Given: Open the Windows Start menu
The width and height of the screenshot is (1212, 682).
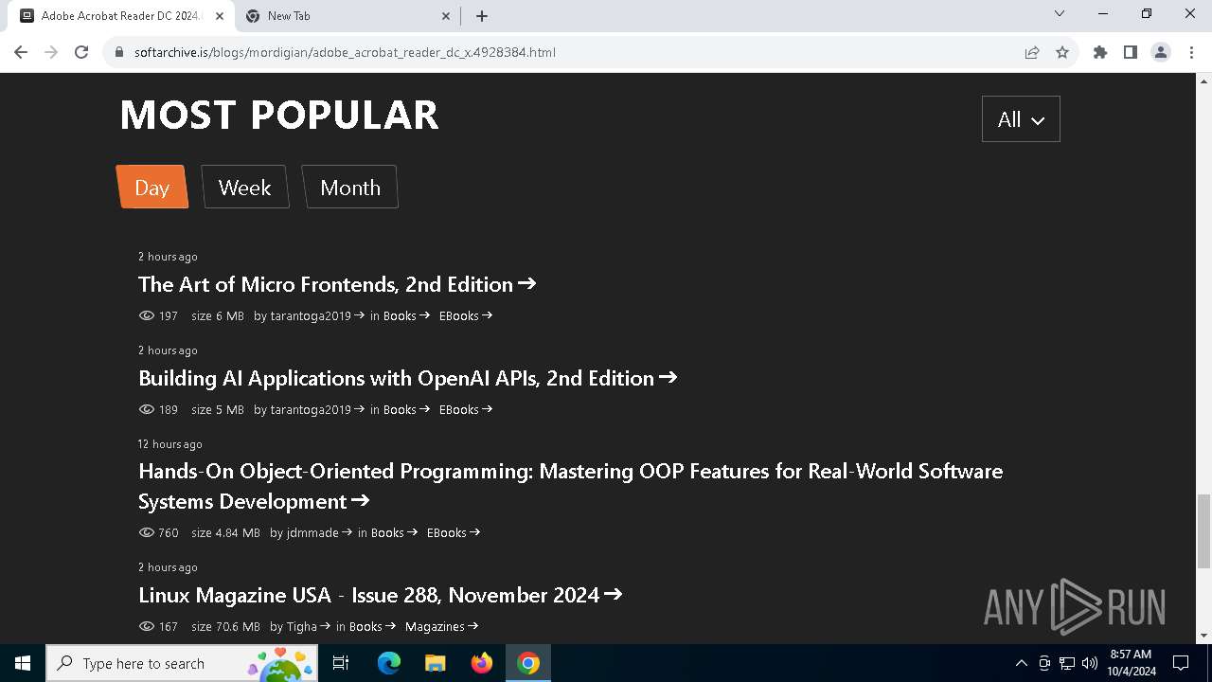Looking at the screenshot, I should coord(23,663).
